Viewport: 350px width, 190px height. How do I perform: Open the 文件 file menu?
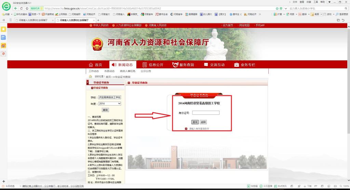point(295,2)
